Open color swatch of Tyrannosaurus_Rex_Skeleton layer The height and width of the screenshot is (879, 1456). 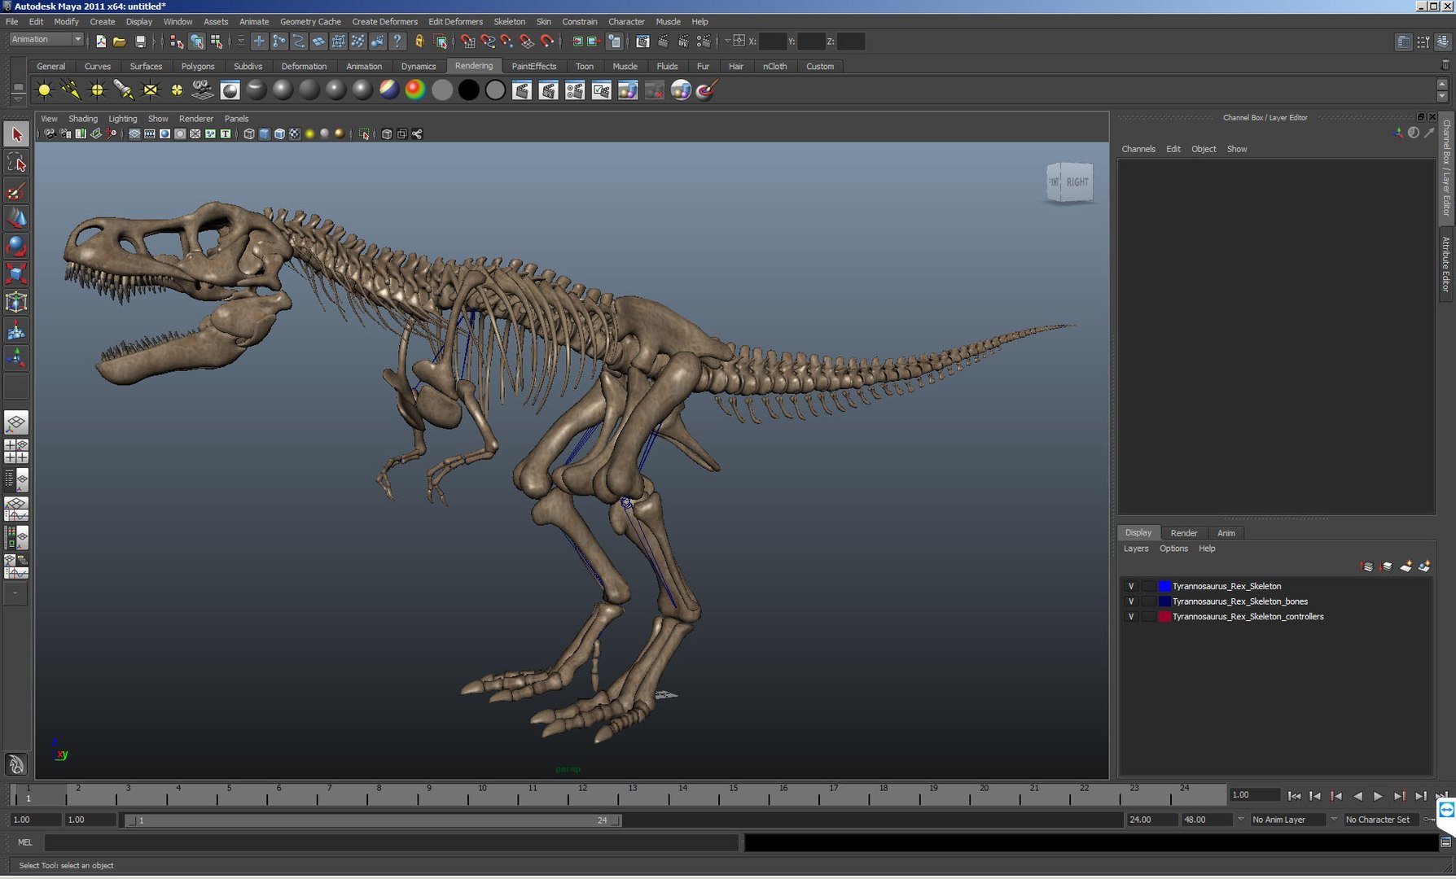click(x=1164, y=586)
